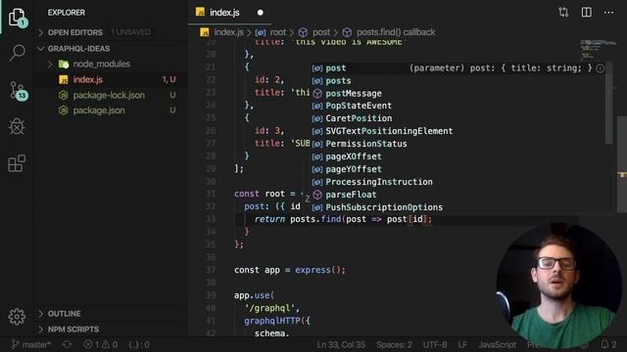The width and height of the screenshot is (627, 352).
Task: Select the parseFloat suggestion
Action: click(x=458, y=195)
